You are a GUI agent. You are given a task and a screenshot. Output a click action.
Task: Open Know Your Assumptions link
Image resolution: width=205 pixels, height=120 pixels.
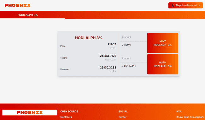pyautogui.click(x=190, y=117)
